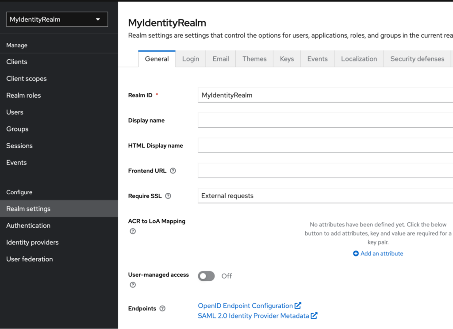
Task: Click the User-managed access help icon
Action: point(133,285)
